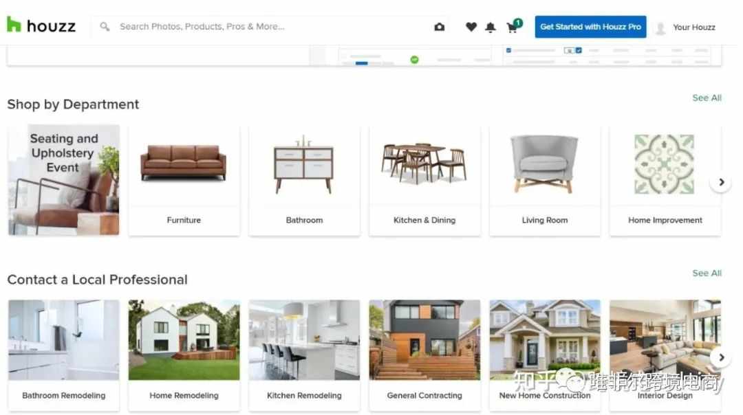Open saved items heart icon
Image resolution: width=743 pixels, height=415 pixels.
[471, 27]
